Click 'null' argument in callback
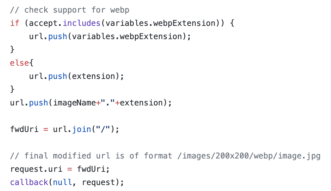 pyautogui.click(x=62, y=182)
